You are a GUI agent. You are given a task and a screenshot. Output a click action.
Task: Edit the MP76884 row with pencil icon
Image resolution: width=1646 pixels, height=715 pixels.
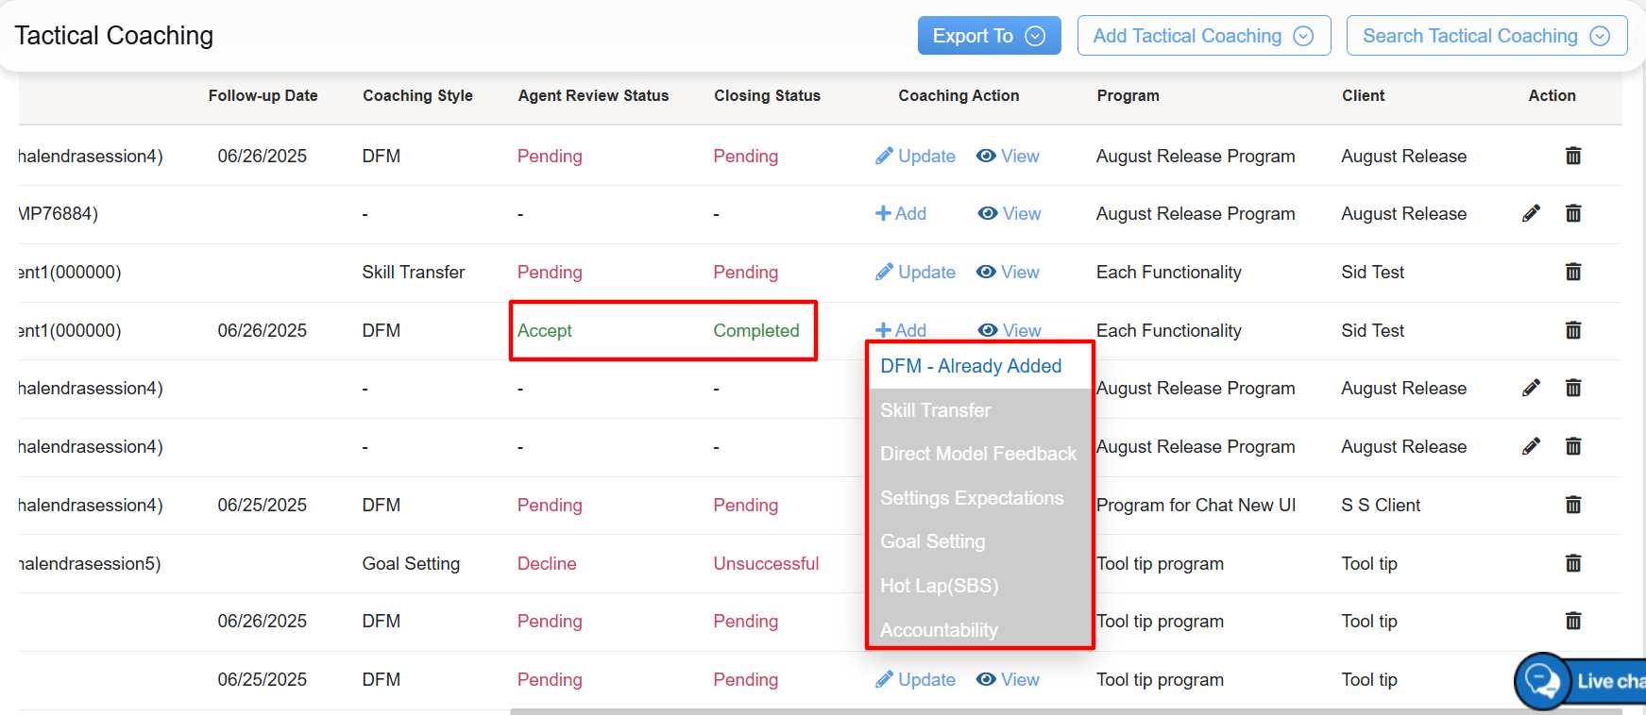point(1531,213)
